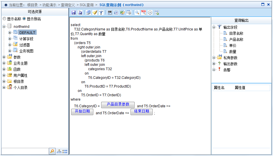Expand the 用户属性 node
Image resolution: width=273 pixels, height=156 pixels.
click(4, 75)
